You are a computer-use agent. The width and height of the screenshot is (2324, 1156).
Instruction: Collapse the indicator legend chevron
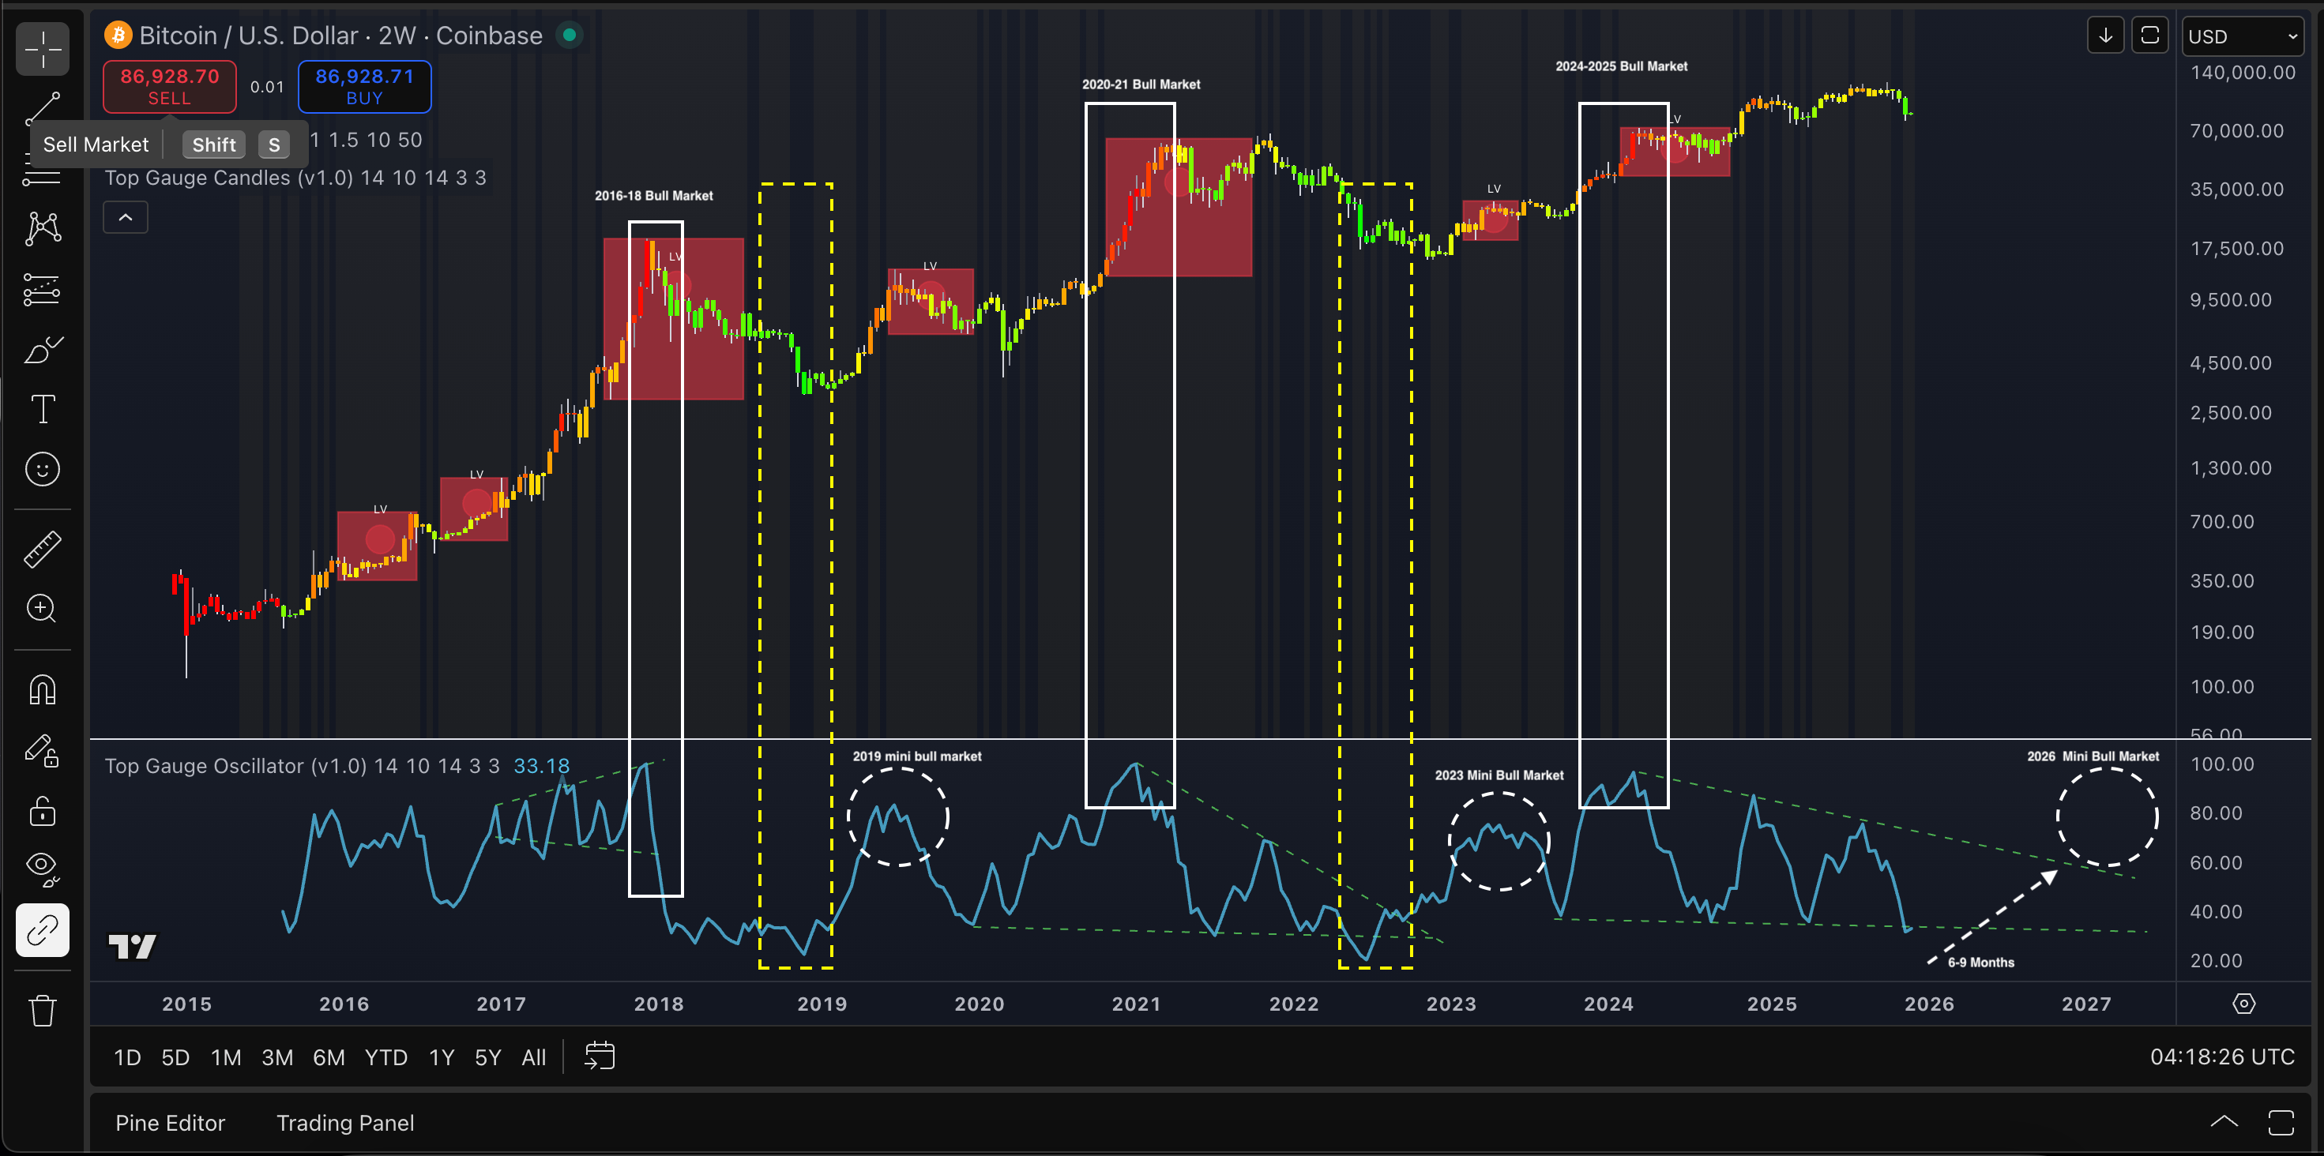pyautogui.click(x=126, y=217)
